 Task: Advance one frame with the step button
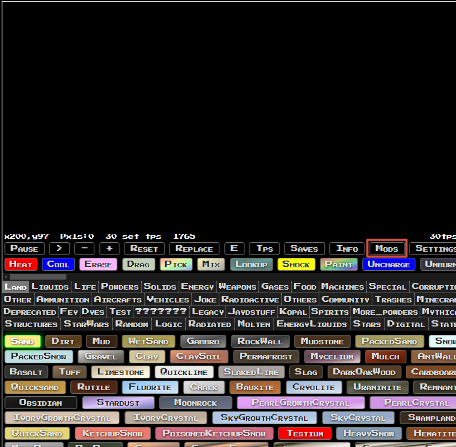59,249
